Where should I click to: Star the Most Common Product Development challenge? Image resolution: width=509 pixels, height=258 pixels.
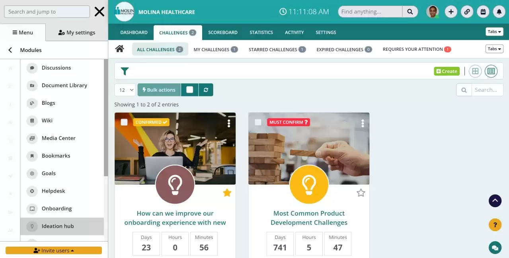click(x=361, y=193)
